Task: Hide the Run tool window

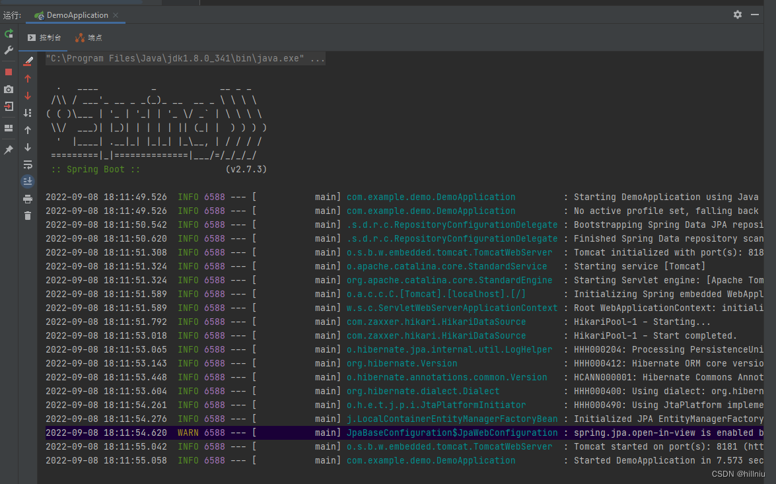Action: (x=755, y=15)
